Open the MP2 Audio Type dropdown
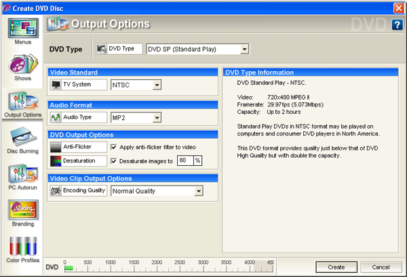Viewport: 407px width, 277px height. tap(136, 118)
